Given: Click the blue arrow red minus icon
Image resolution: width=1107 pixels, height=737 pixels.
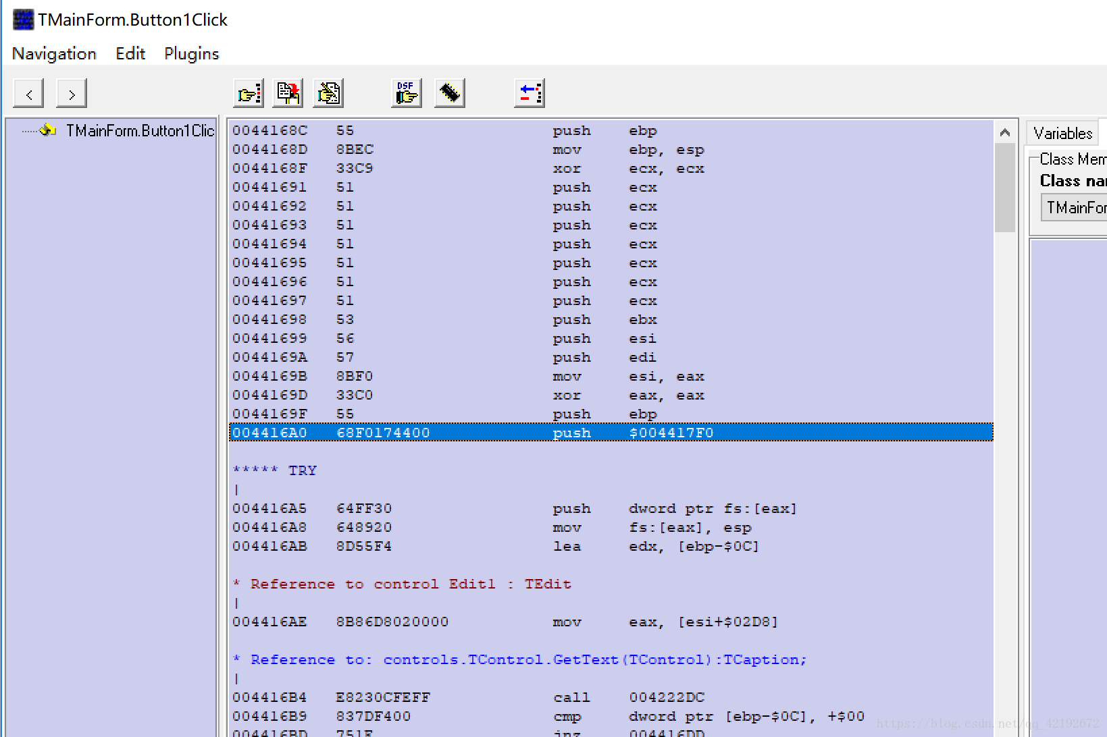Looking at the screenshot, I should [530, 93].
